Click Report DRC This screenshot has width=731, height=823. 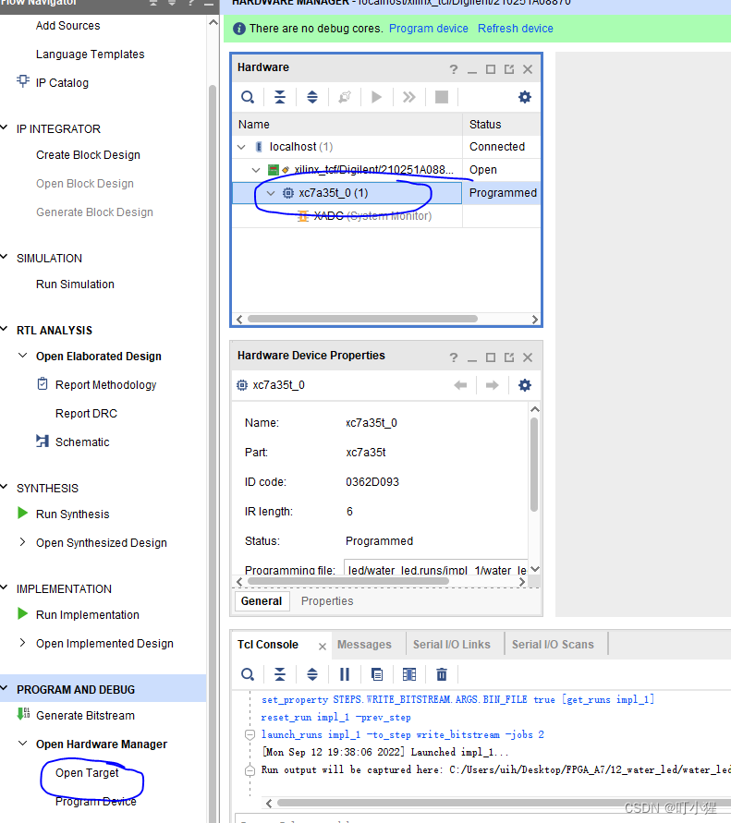86,414
